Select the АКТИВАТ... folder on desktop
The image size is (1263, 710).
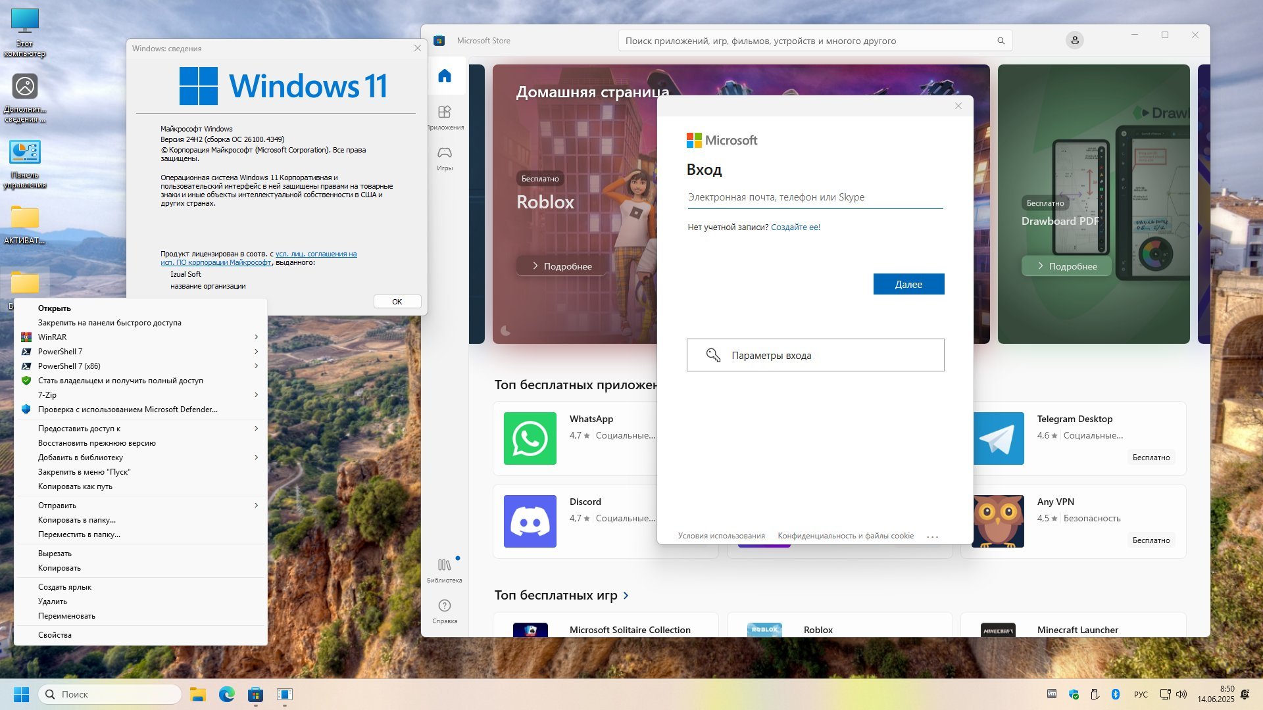[x=25, y=225]
